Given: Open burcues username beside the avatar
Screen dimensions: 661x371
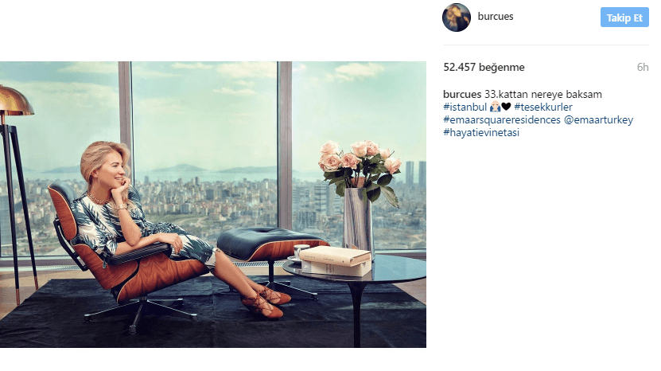Looking at the screenshot, I should [496, 17].
